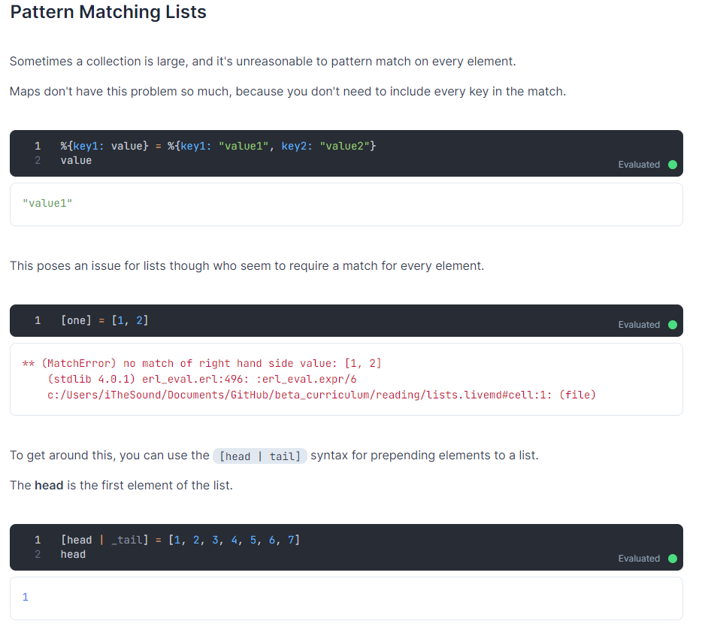Click the green status dot on first code cell
Screen dimensions: 702x630
coord(672,165)
